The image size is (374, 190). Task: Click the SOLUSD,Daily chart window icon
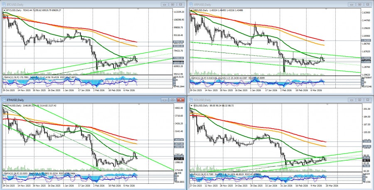[190, 100]
